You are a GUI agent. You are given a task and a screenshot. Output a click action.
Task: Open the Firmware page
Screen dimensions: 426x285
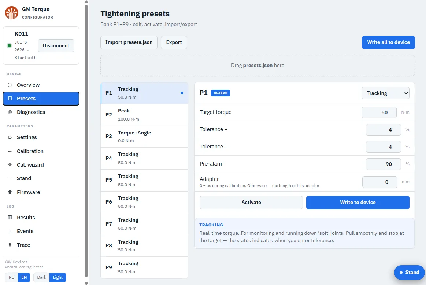coord(41,192)
